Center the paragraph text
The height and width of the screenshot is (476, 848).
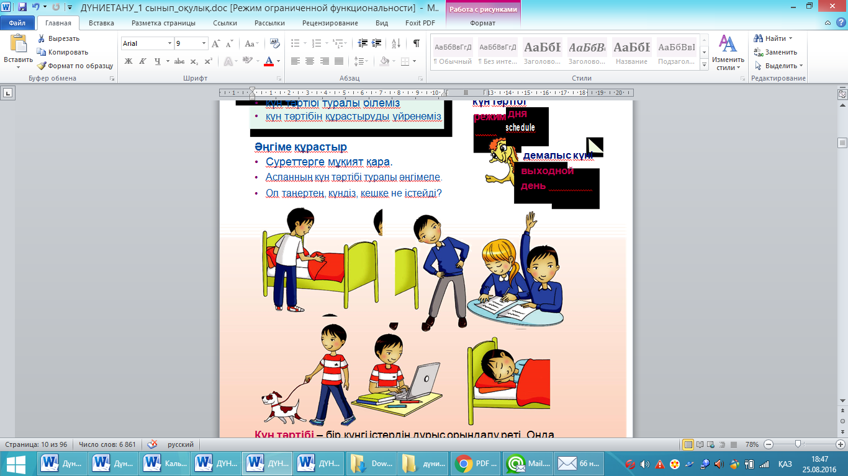(310, 61)
